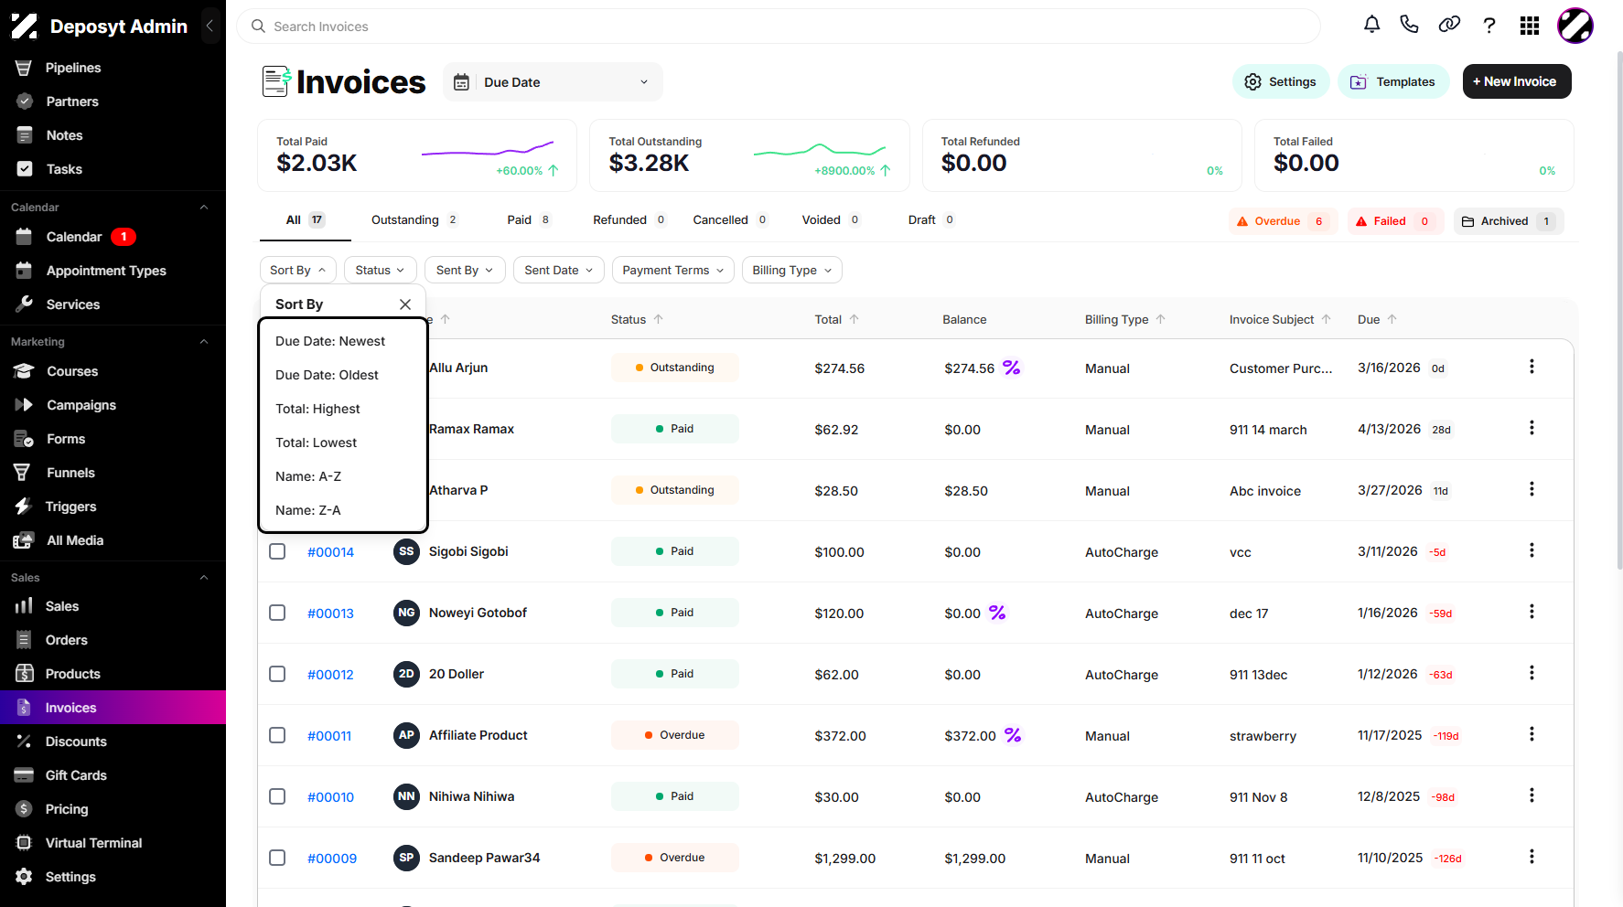Select checkbox for invoice #00012
Screen dimensions: 1623x907
pyautogui.click(x=277, y=674)
